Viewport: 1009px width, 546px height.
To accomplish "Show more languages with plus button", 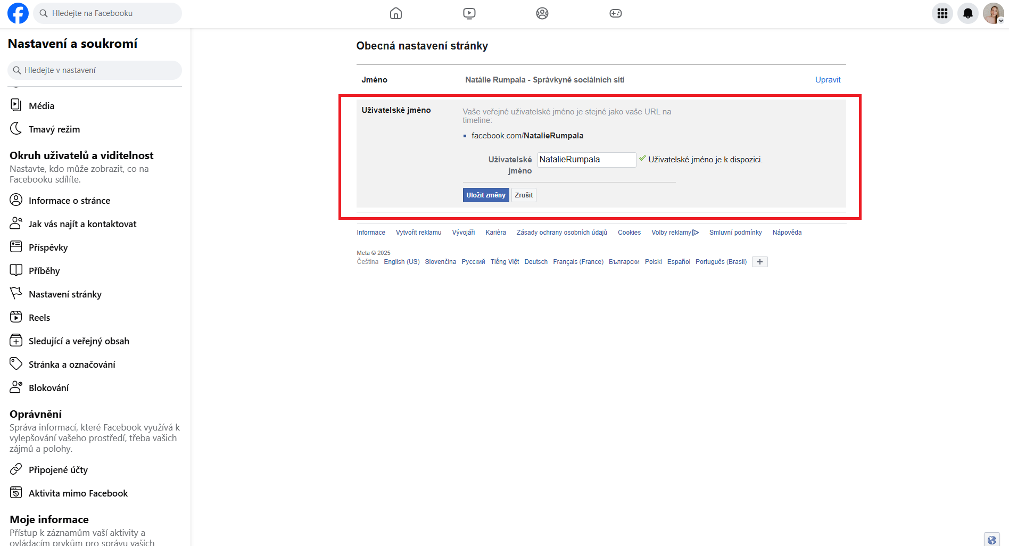I will point(760,262).
